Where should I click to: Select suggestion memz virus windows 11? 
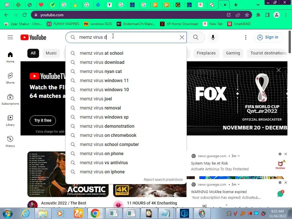click(126, 81)
